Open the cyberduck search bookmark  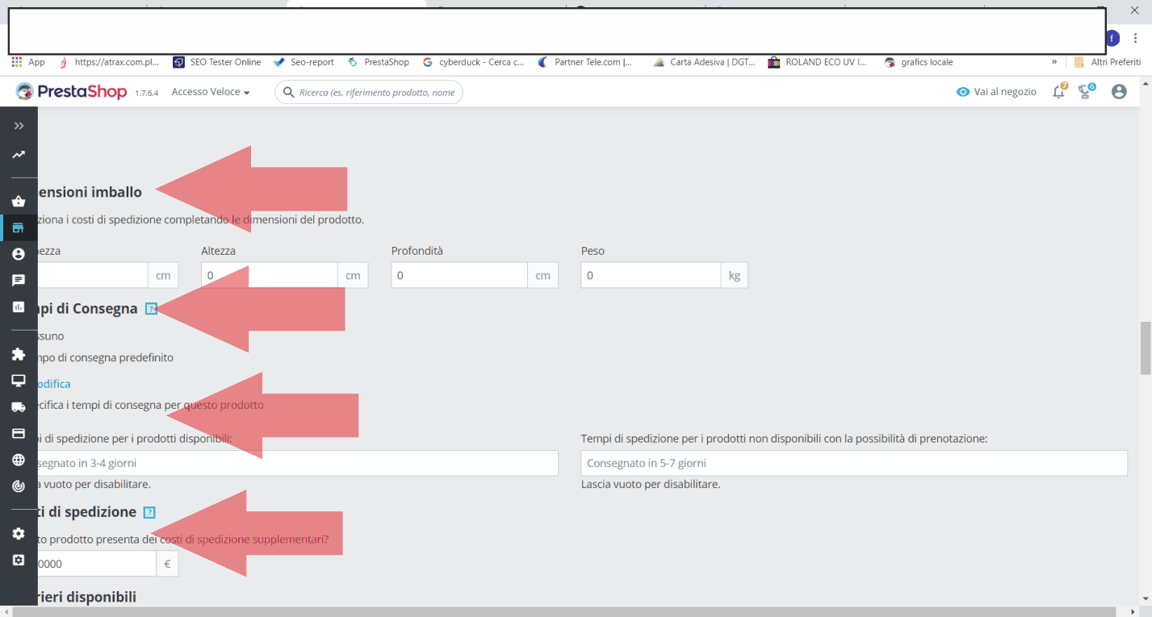474,62
